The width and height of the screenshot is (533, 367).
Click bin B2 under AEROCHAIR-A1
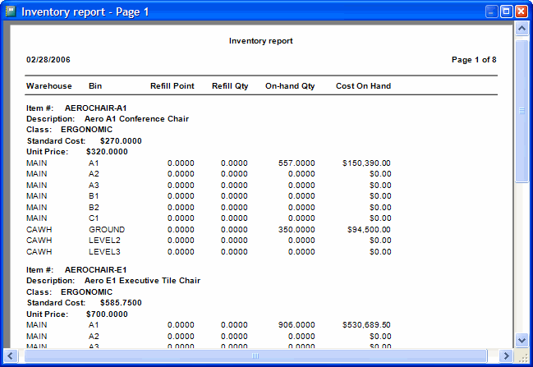(94, 208)
